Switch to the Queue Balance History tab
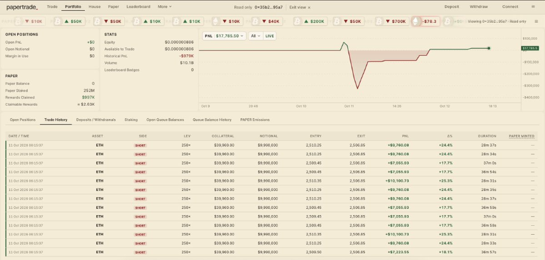 212,120
